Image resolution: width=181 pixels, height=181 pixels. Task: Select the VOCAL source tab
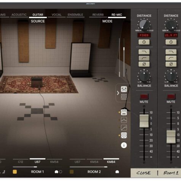pyautogui.click(x=56, y=15)
